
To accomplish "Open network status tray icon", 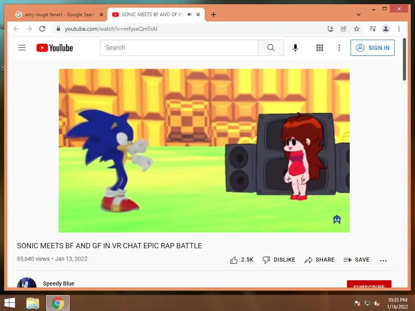I will (x=367, y=303).
